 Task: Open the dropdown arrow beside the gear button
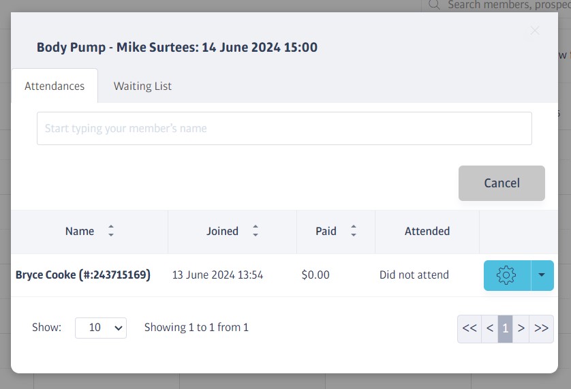(x=542, y=275)
